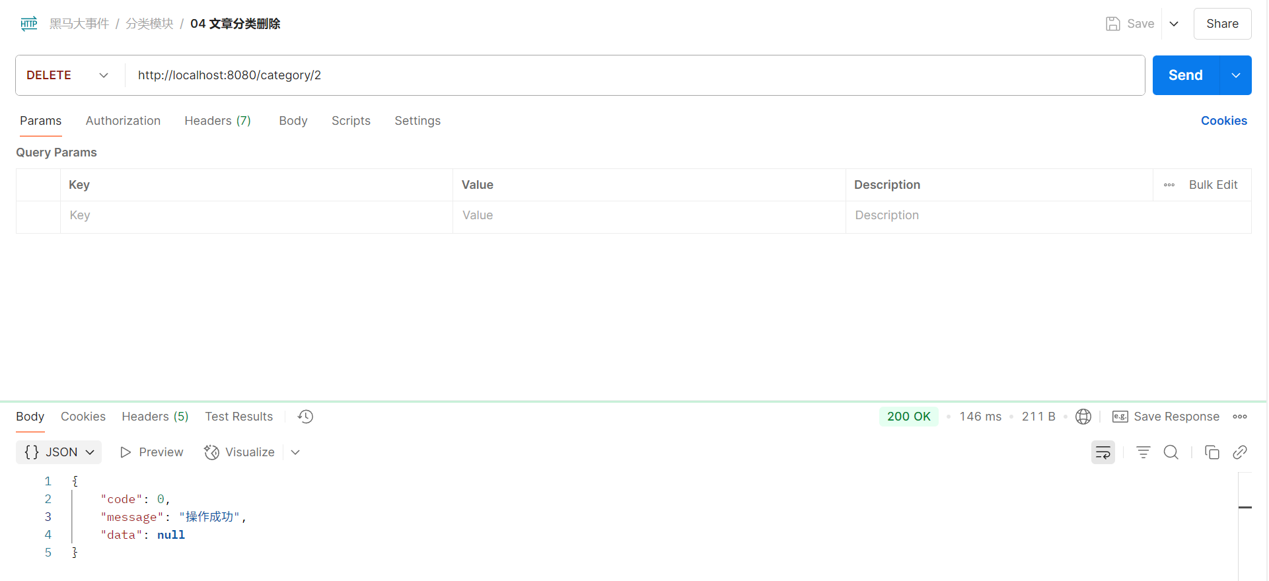Click the Bulk Edit option
1269x581 pixels.
(1213, 185)
